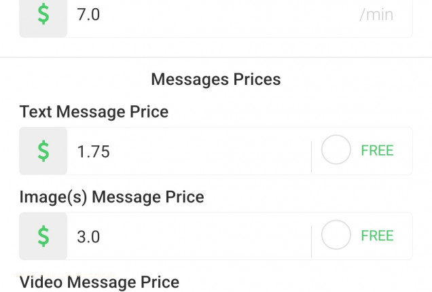Click the dollar icon in Image(s) Message Price
The width and height of the screenshot is (432, 292).
click(43, 236)
